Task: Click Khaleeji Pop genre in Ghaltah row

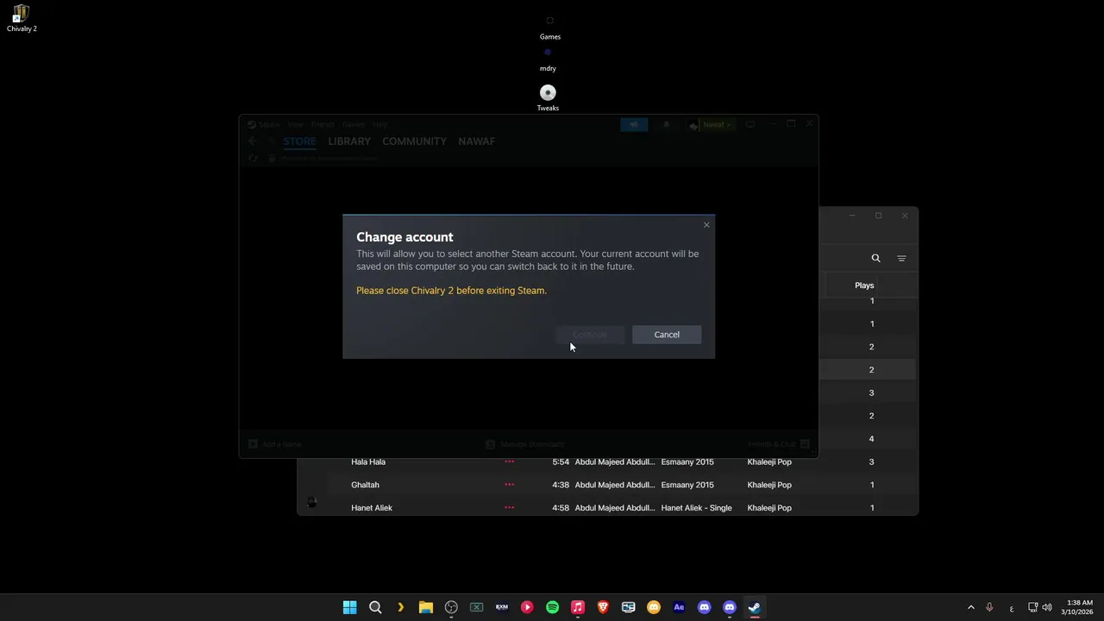Action: pos(769,485)
